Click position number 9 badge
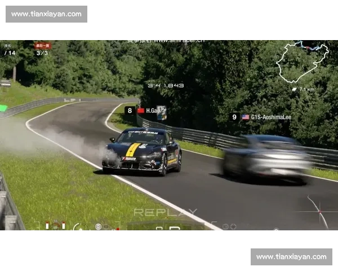This screenshot has width=338, height=271. pyautogui.click(x=234, y=117)
